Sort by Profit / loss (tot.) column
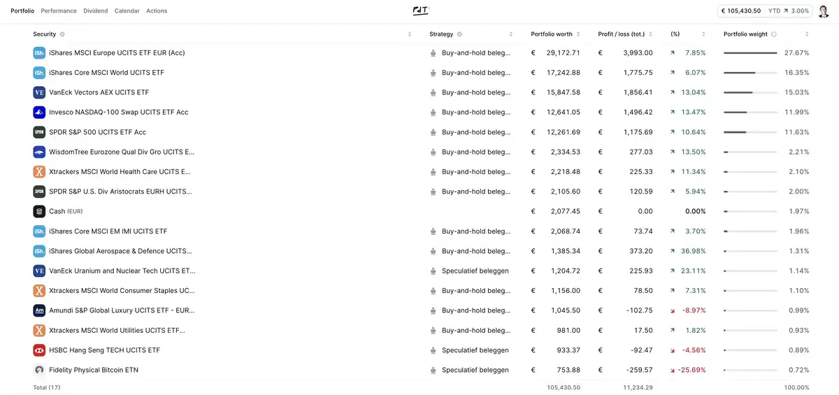The height and width of the screenshot is (395, 839). 651,34
